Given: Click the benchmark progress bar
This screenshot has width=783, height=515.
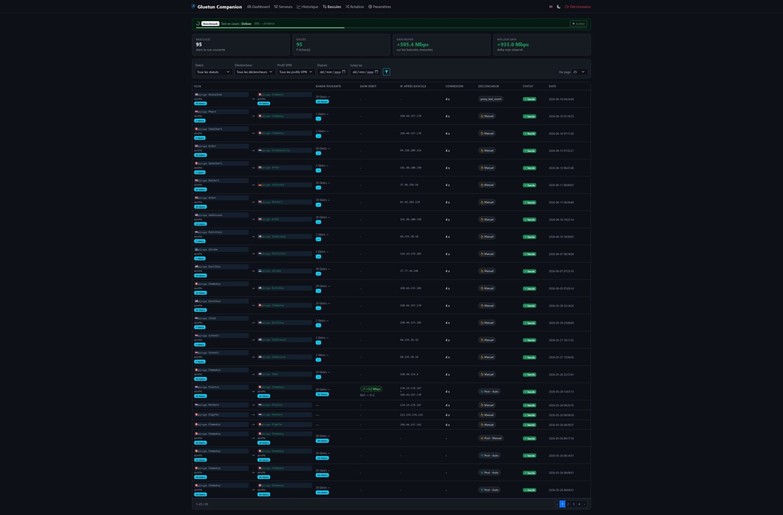Looking at the screenshot, I should point(391,28).
